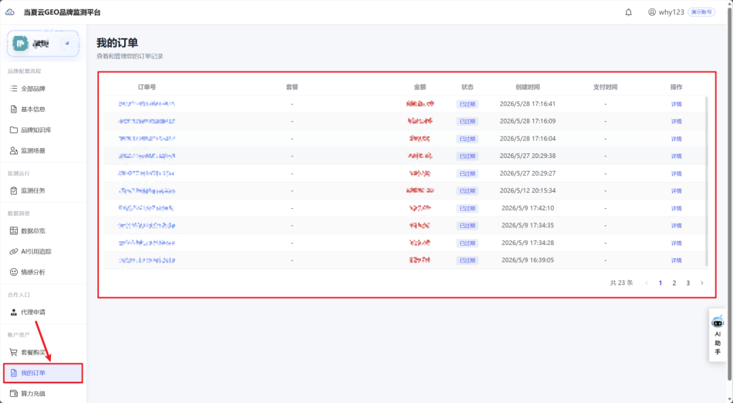Click the table's vertical scrollbar

[x=707, y=181]
